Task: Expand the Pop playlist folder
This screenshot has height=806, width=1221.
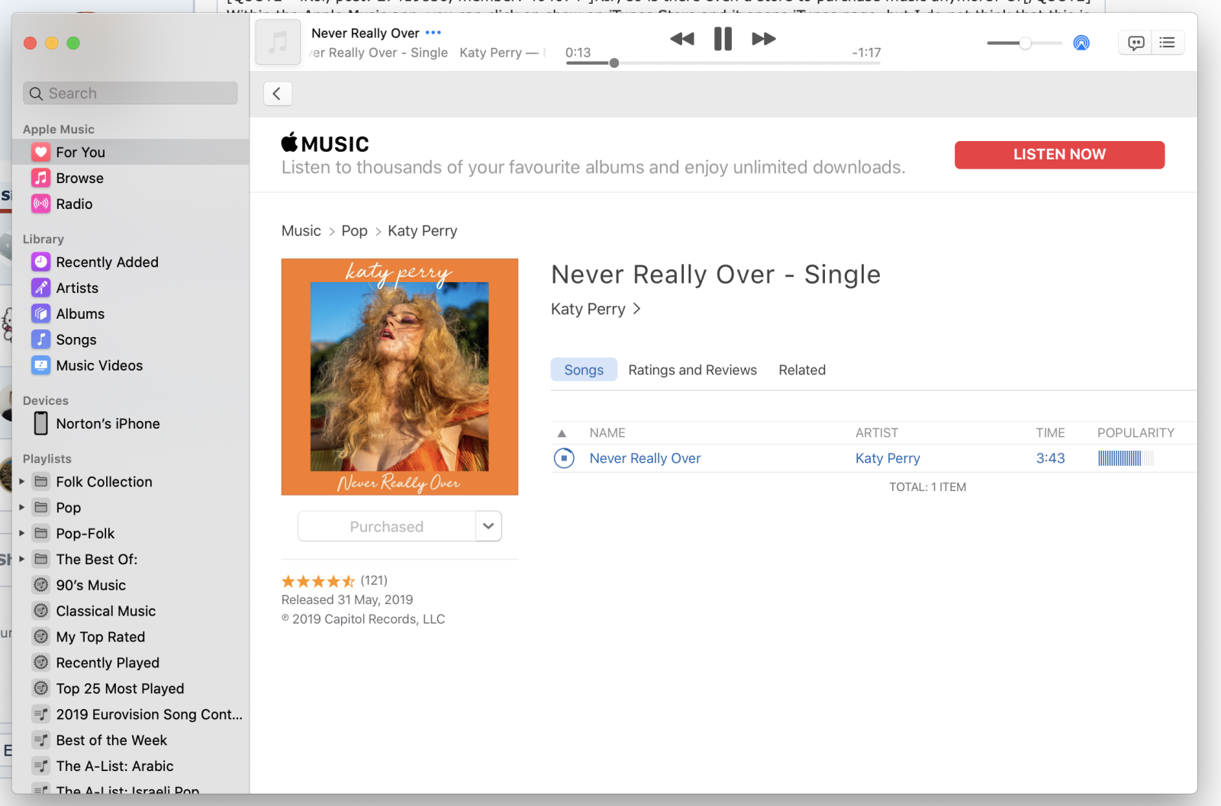Action: [x=22, y=508]
